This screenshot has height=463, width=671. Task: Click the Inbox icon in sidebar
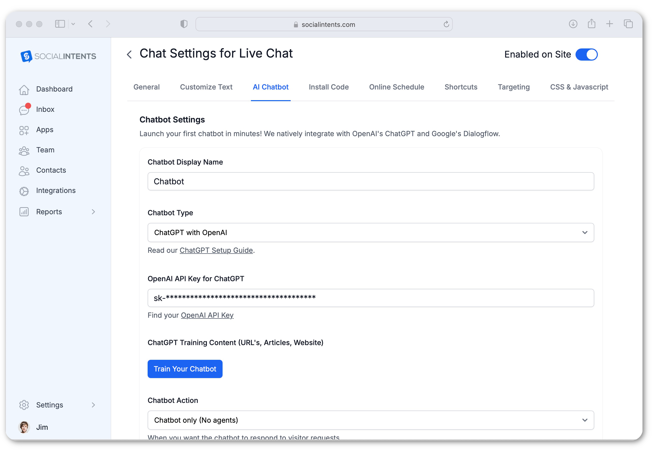pos(25,109)
